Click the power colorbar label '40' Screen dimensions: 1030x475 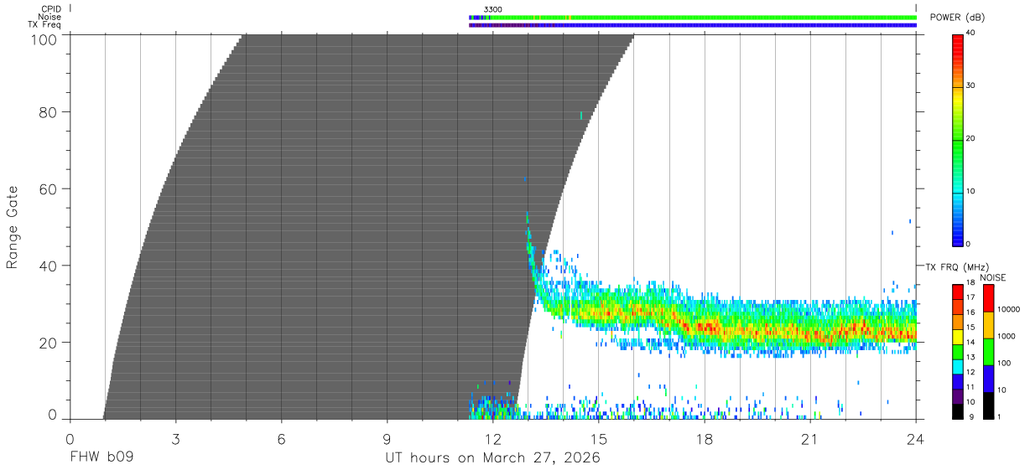970,33
